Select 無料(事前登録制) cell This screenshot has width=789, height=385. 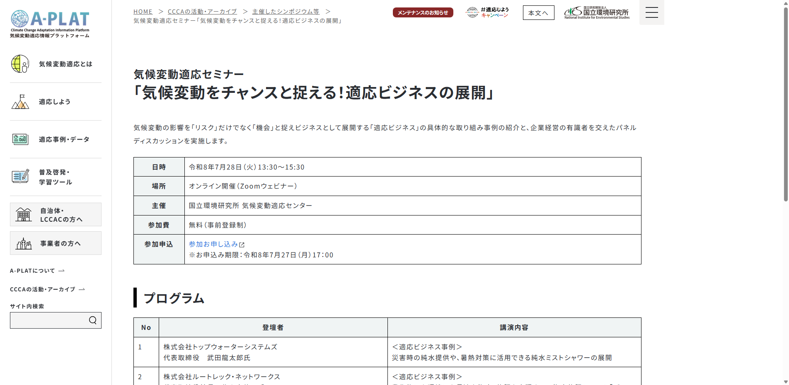tap(413, 225)
